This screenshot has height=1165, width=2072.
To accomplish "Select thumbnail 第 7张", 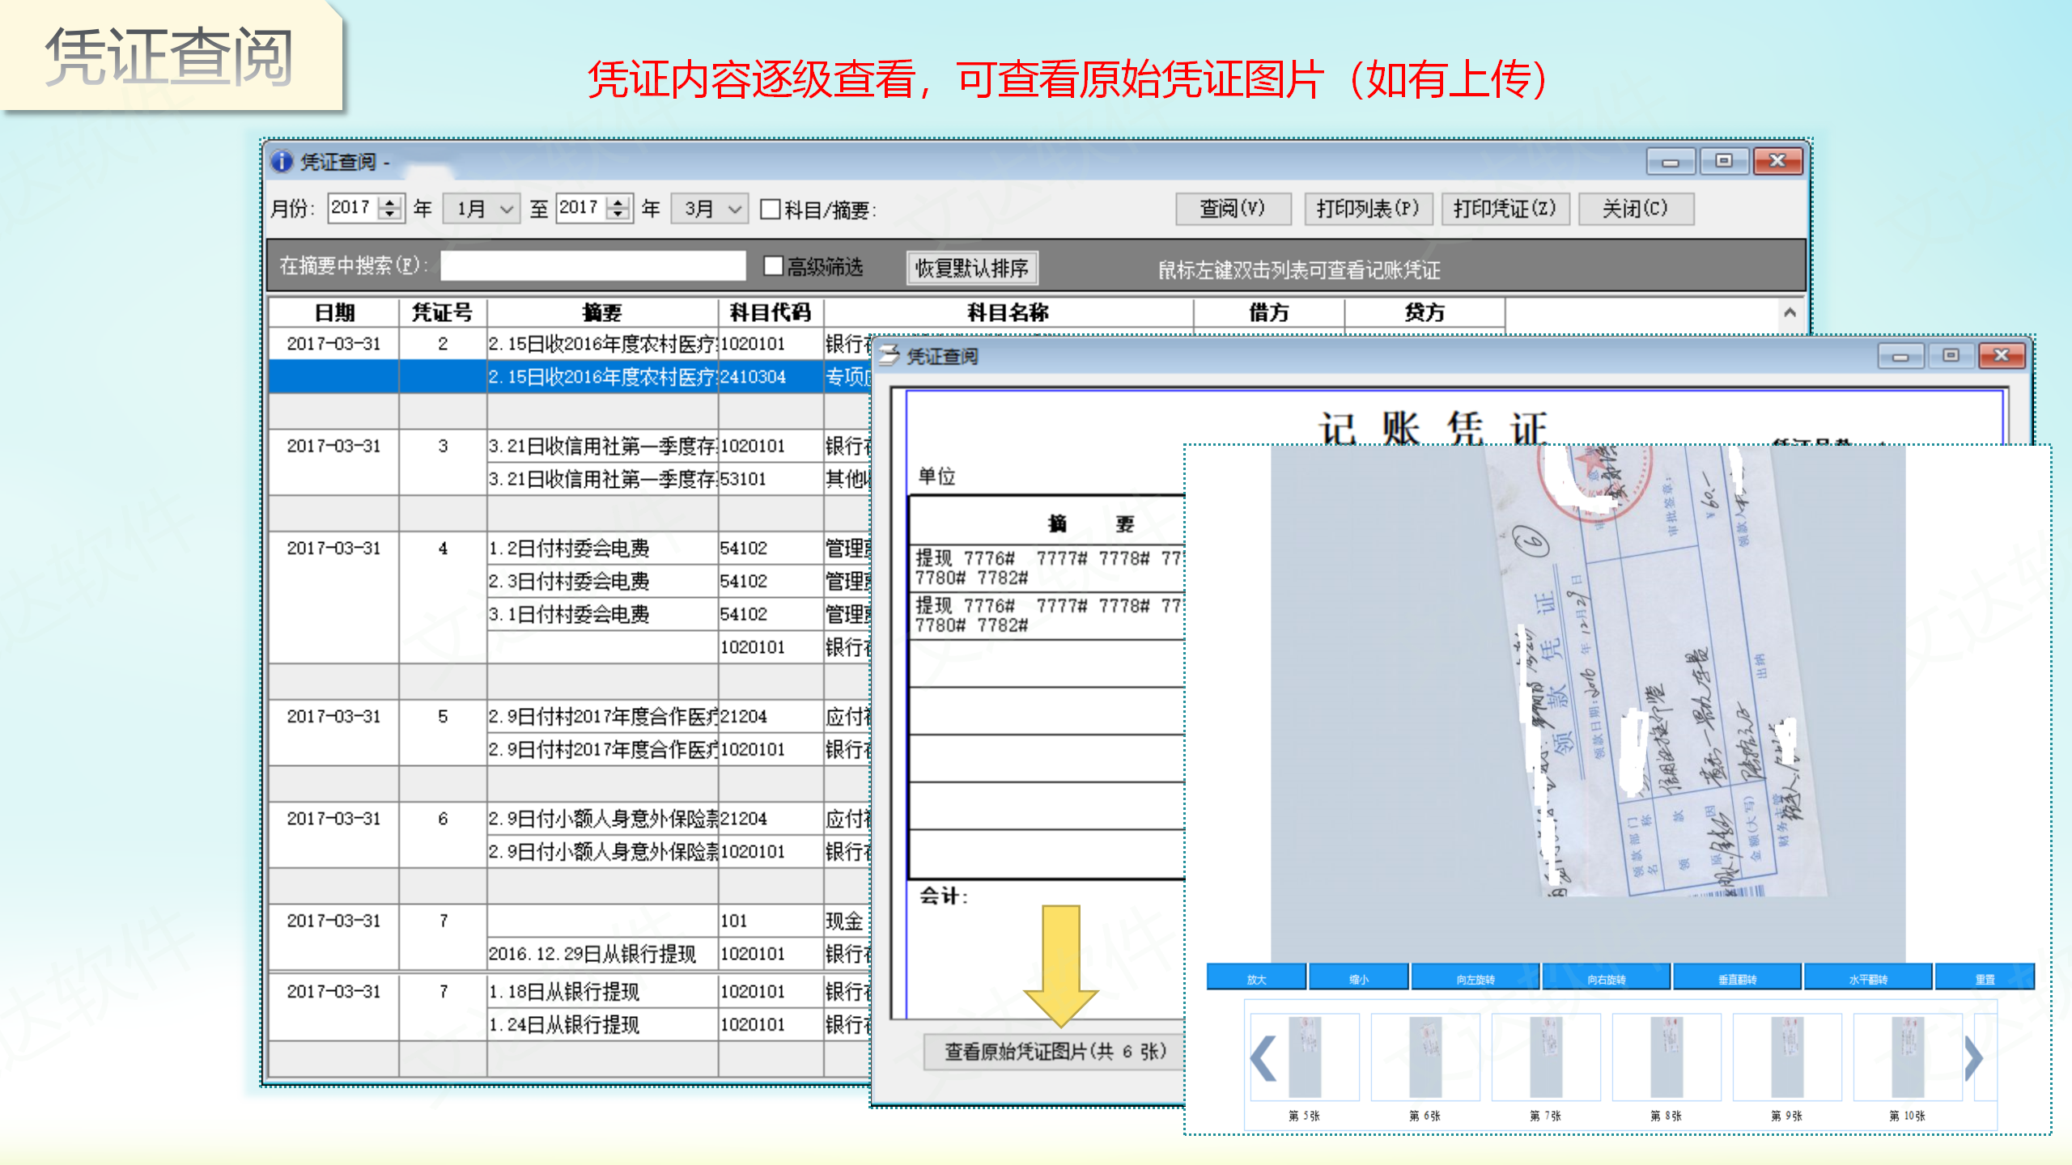I will [x=1545, y=1057].
